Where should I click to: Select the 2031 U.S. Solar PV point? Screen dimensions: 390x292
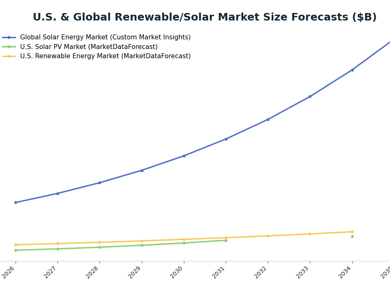[226, 240]
